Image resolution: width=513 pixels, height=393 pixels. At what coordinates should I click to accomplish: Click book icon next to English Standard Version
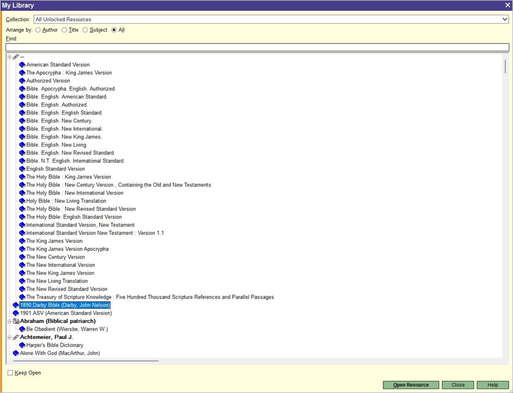coord(22,169)
